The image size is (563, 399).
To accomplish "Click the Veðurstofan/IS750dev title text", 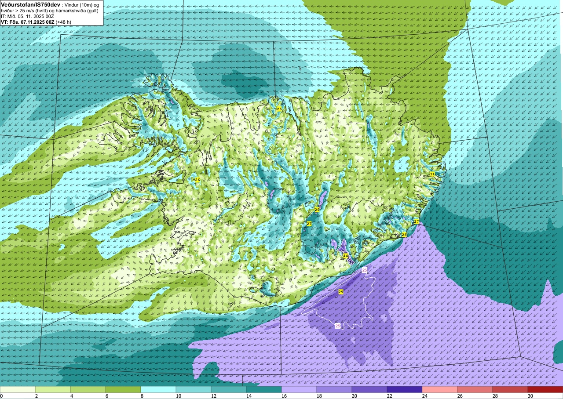I will point(30,4).
